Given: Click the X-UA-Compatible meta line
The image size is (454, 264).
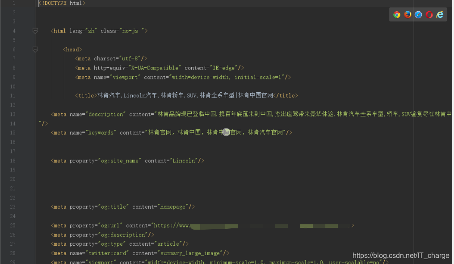Looking at the screenshot, I should 160,68.
